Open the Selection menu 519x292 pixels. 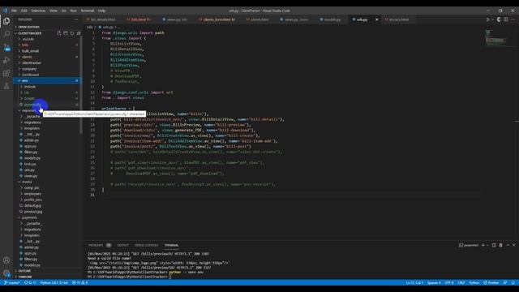click(x=38, y=11)
